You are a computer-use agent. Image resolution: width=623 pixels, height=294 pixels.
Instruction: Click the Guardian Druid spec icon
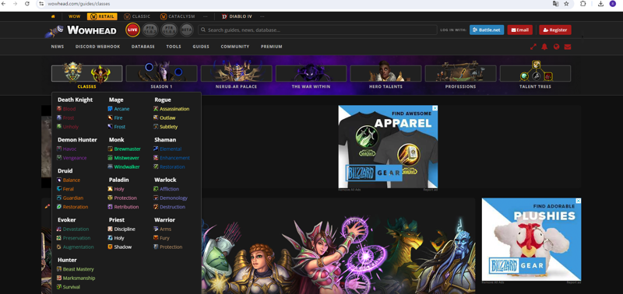[59, 198]
